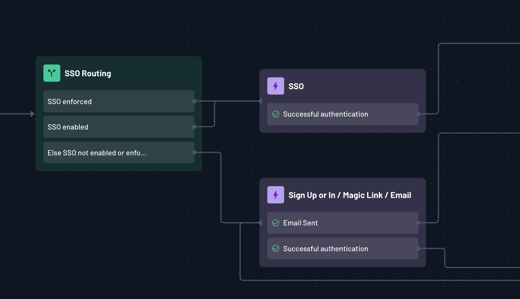Select the output port of the SSO enforced branch
520x299 pixels.
(x=194, y=101)
